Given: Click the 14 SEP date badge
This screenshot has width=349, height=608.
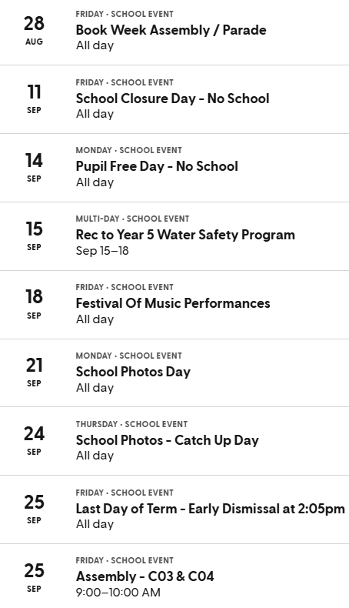Looking at the screenshot, I should tap(34, 167).
